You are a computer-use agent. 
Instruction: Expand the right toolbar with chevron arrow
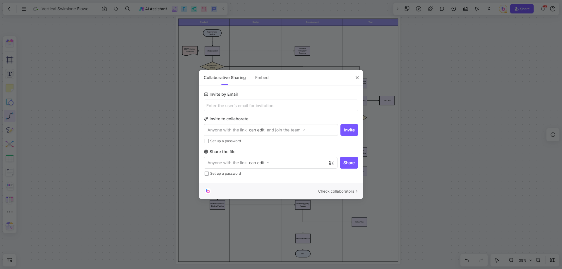pyautogui.click(x=397, y=9)
